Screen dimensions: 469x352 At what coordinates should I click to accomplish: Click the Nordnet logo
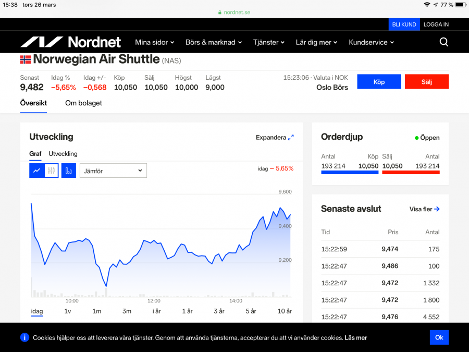pos(70,42)
